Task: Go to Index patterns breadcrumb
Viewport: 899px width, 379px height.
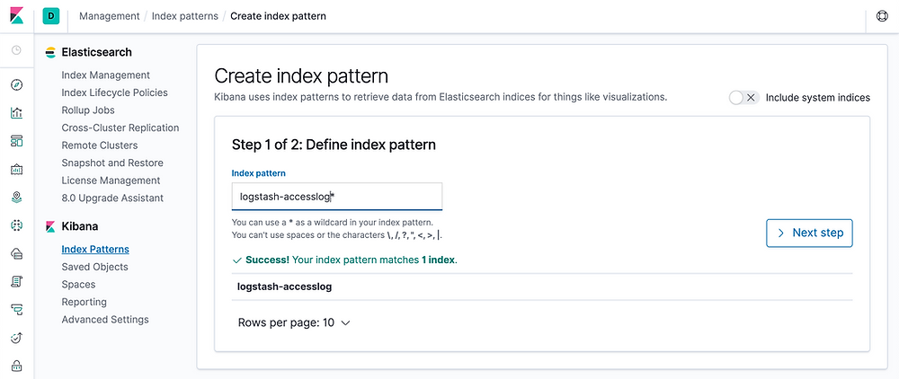Action: tap(184, 16)
